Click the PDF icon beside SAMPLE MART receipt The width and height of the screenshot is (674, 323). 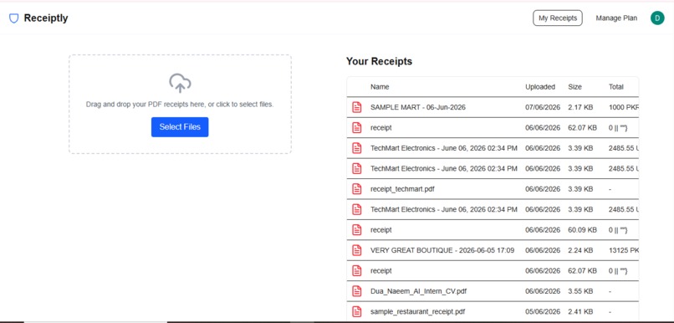click(357, 107)
